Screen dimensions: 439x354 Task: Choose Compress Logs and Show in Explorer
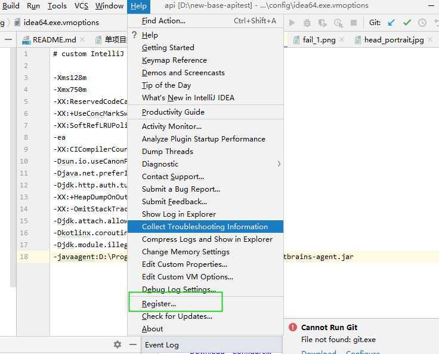205,239
